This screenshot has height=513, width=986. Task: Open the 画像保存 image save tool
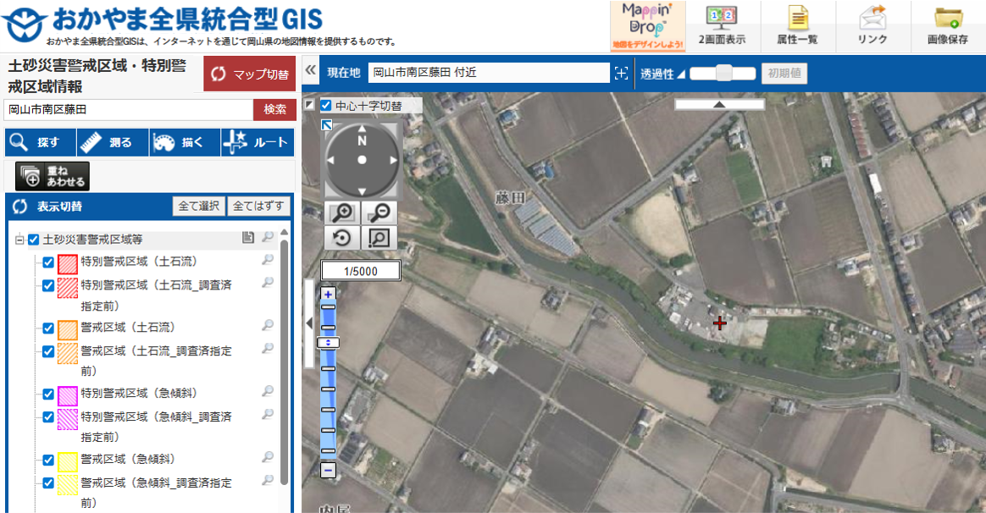coord(948,25)
